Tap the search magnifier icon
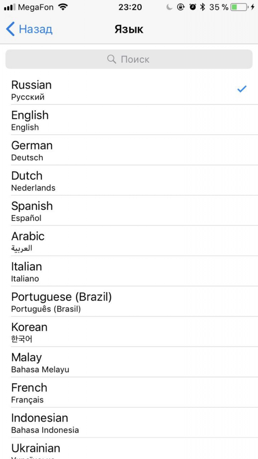 click(111, 59)
